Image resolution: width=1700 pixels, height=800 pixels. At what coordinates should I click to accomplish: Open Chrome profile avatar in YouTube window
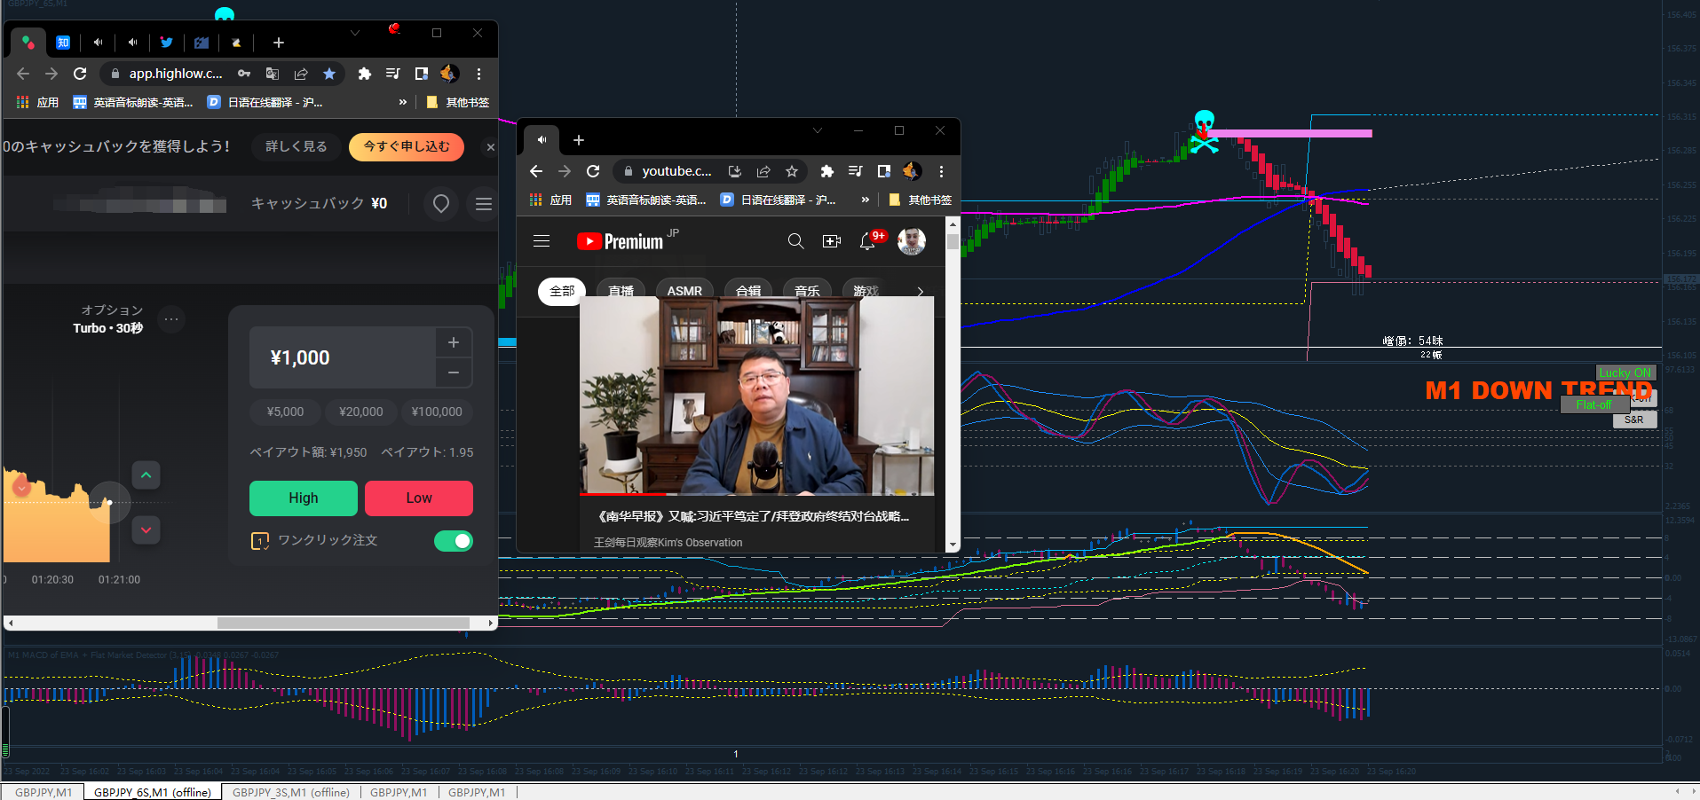coord(911,171)
